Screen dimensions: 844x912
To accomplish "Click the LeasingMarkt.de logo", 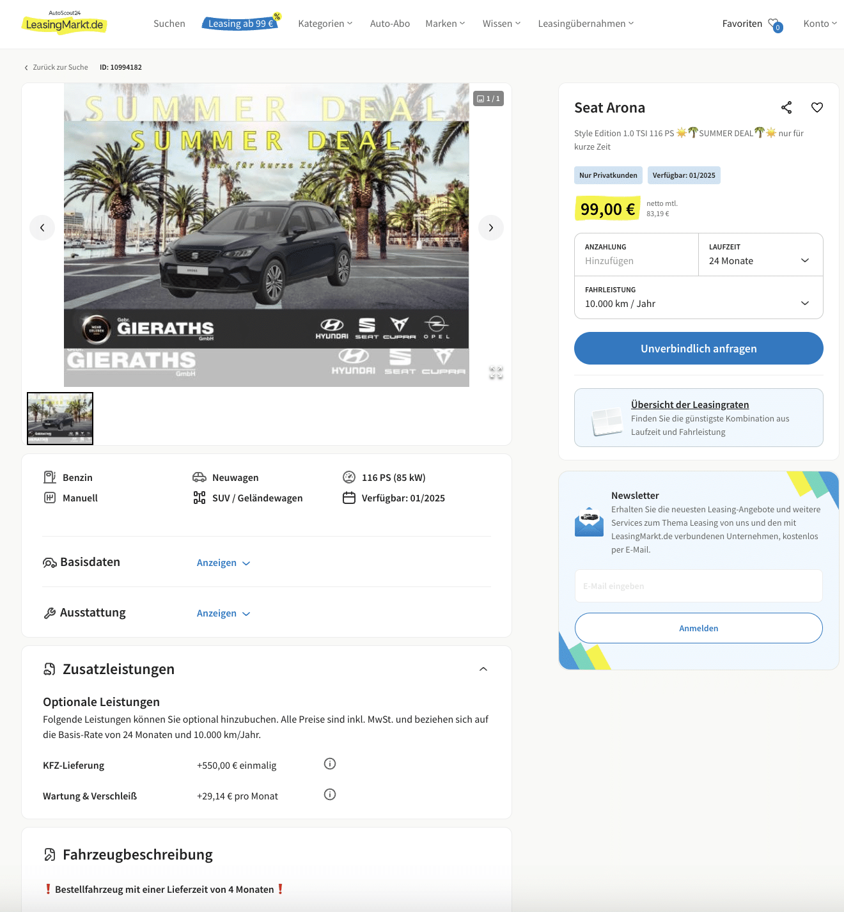I will [64, 22].
